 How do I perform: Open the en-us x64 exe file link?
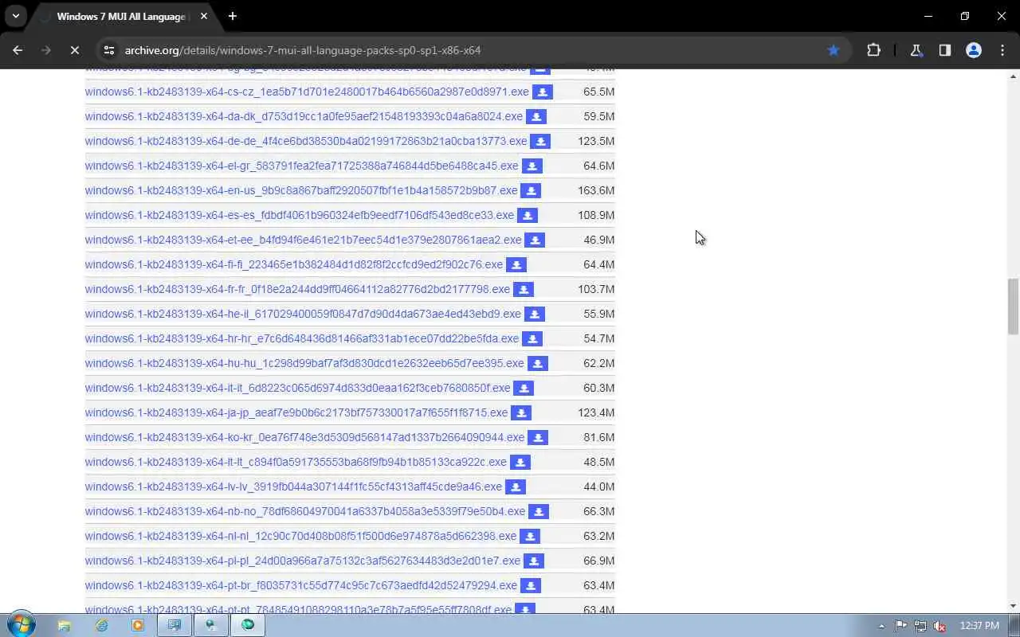click(301, 190)
